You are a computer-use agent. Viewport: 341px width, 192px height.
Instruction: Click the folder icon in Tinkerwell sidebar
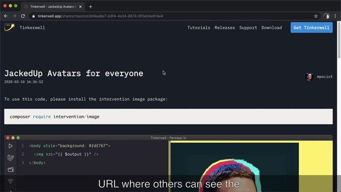click(x=11, y=170)
